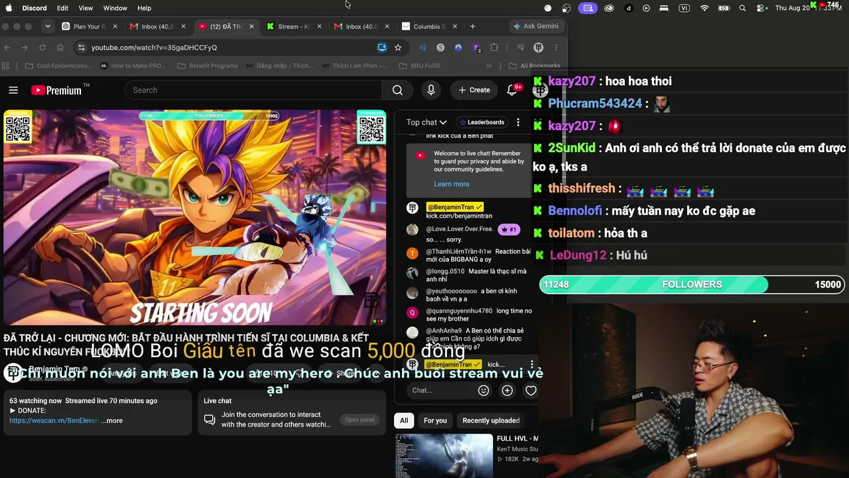Screen dimensions: 849x478
Task: Go back in browser history
Action: point(7,48)
